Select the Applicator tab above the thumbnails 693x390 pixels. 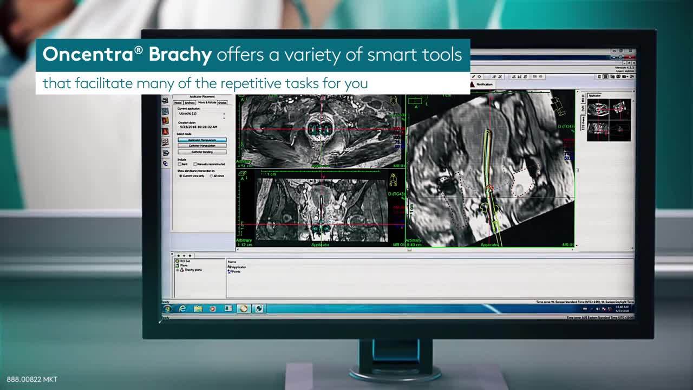pyautogui.click(x=594, y=95)
